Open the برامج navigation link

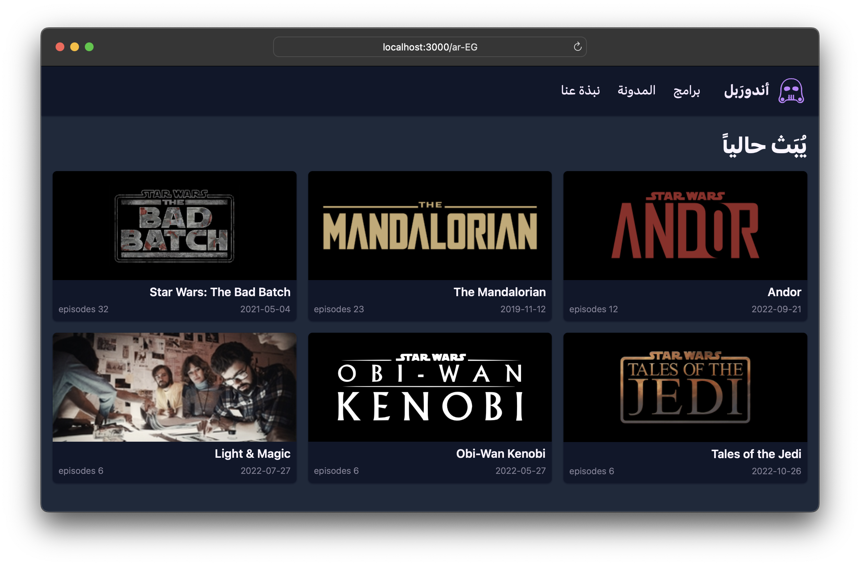(687, 91)
